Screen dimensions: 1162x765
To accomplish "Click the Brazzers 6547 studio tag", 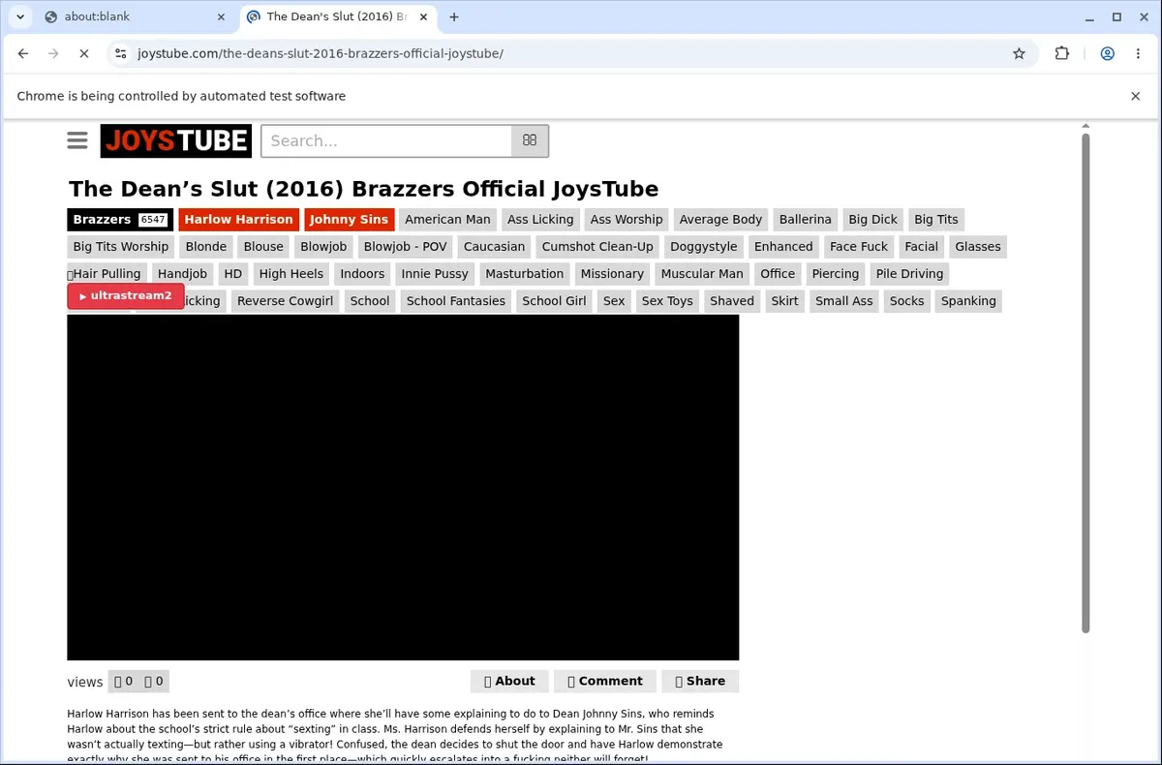I will (120, 220).
